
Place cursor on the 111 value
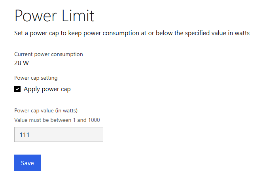[25, 134]
